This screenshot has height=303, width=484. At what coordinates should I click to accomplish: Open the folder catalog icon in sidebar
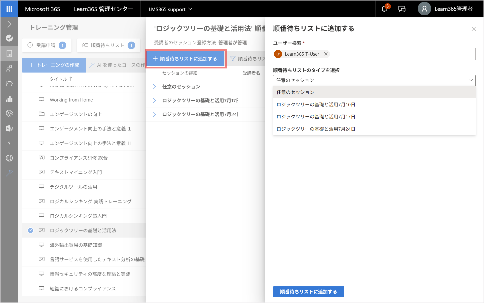[9, 84]
